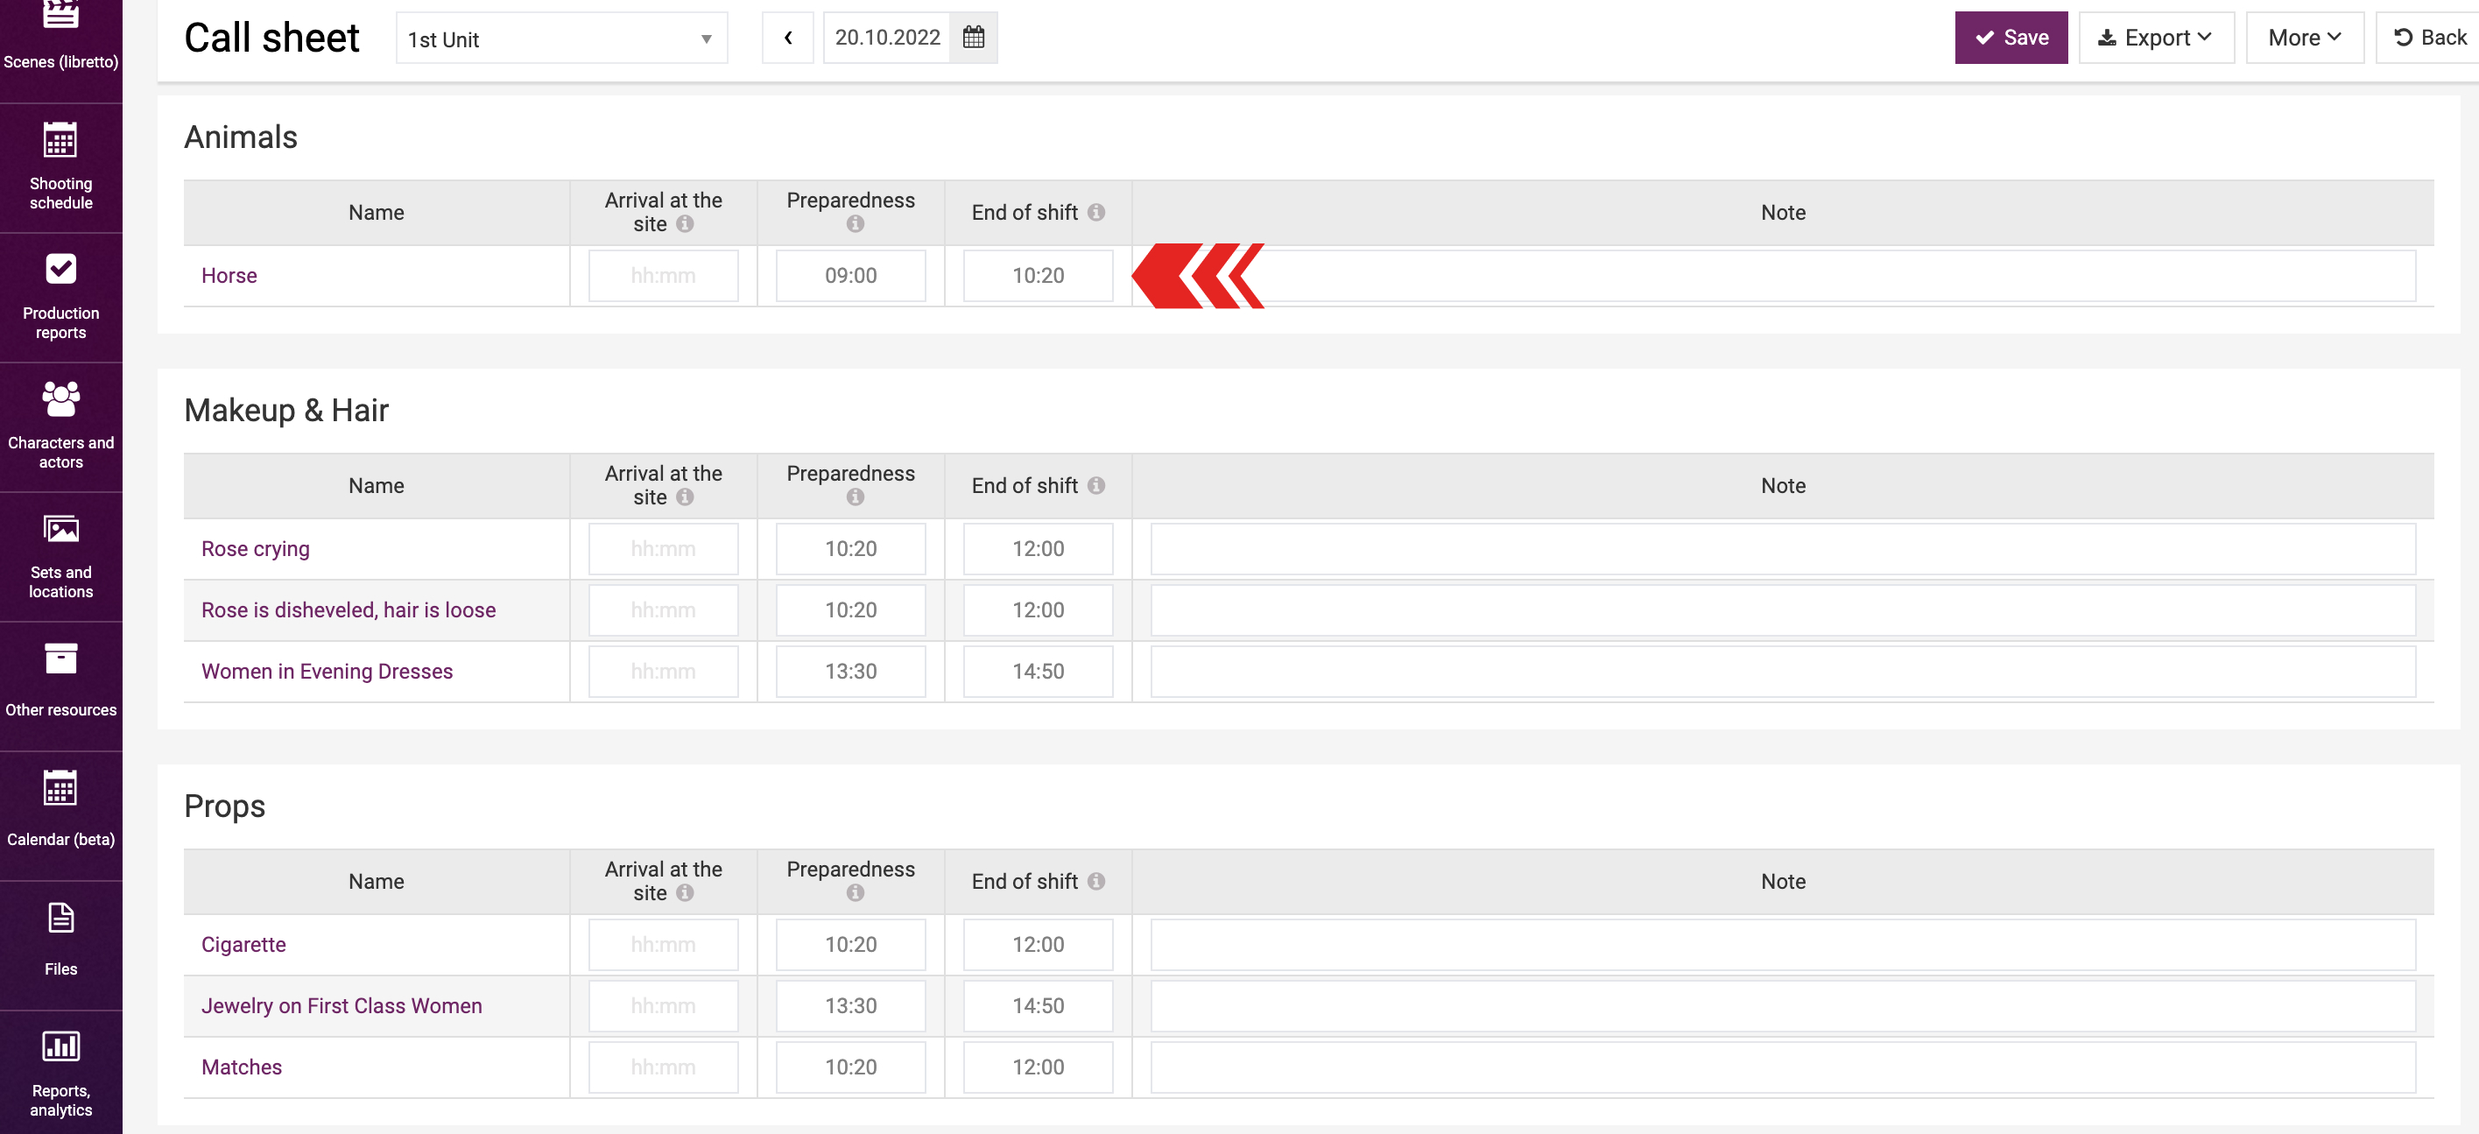Open the Rose crying makeup link
Viewport: 2479px width, 1134px height.
(x=255, y=549)
